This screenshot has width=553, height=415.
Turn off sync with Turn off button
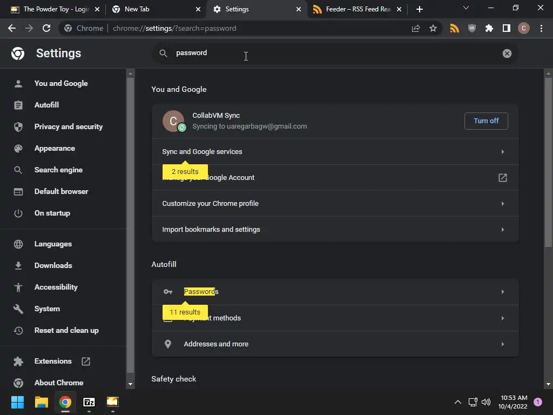tap(486, 121)
